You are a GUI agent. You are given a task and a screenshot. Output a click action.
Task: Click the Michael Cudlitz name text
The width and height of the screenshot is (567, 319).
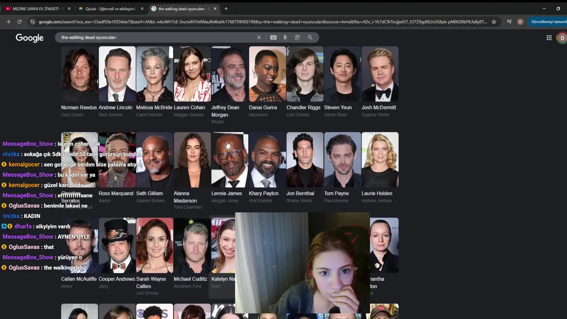click(x=190, y=279)
